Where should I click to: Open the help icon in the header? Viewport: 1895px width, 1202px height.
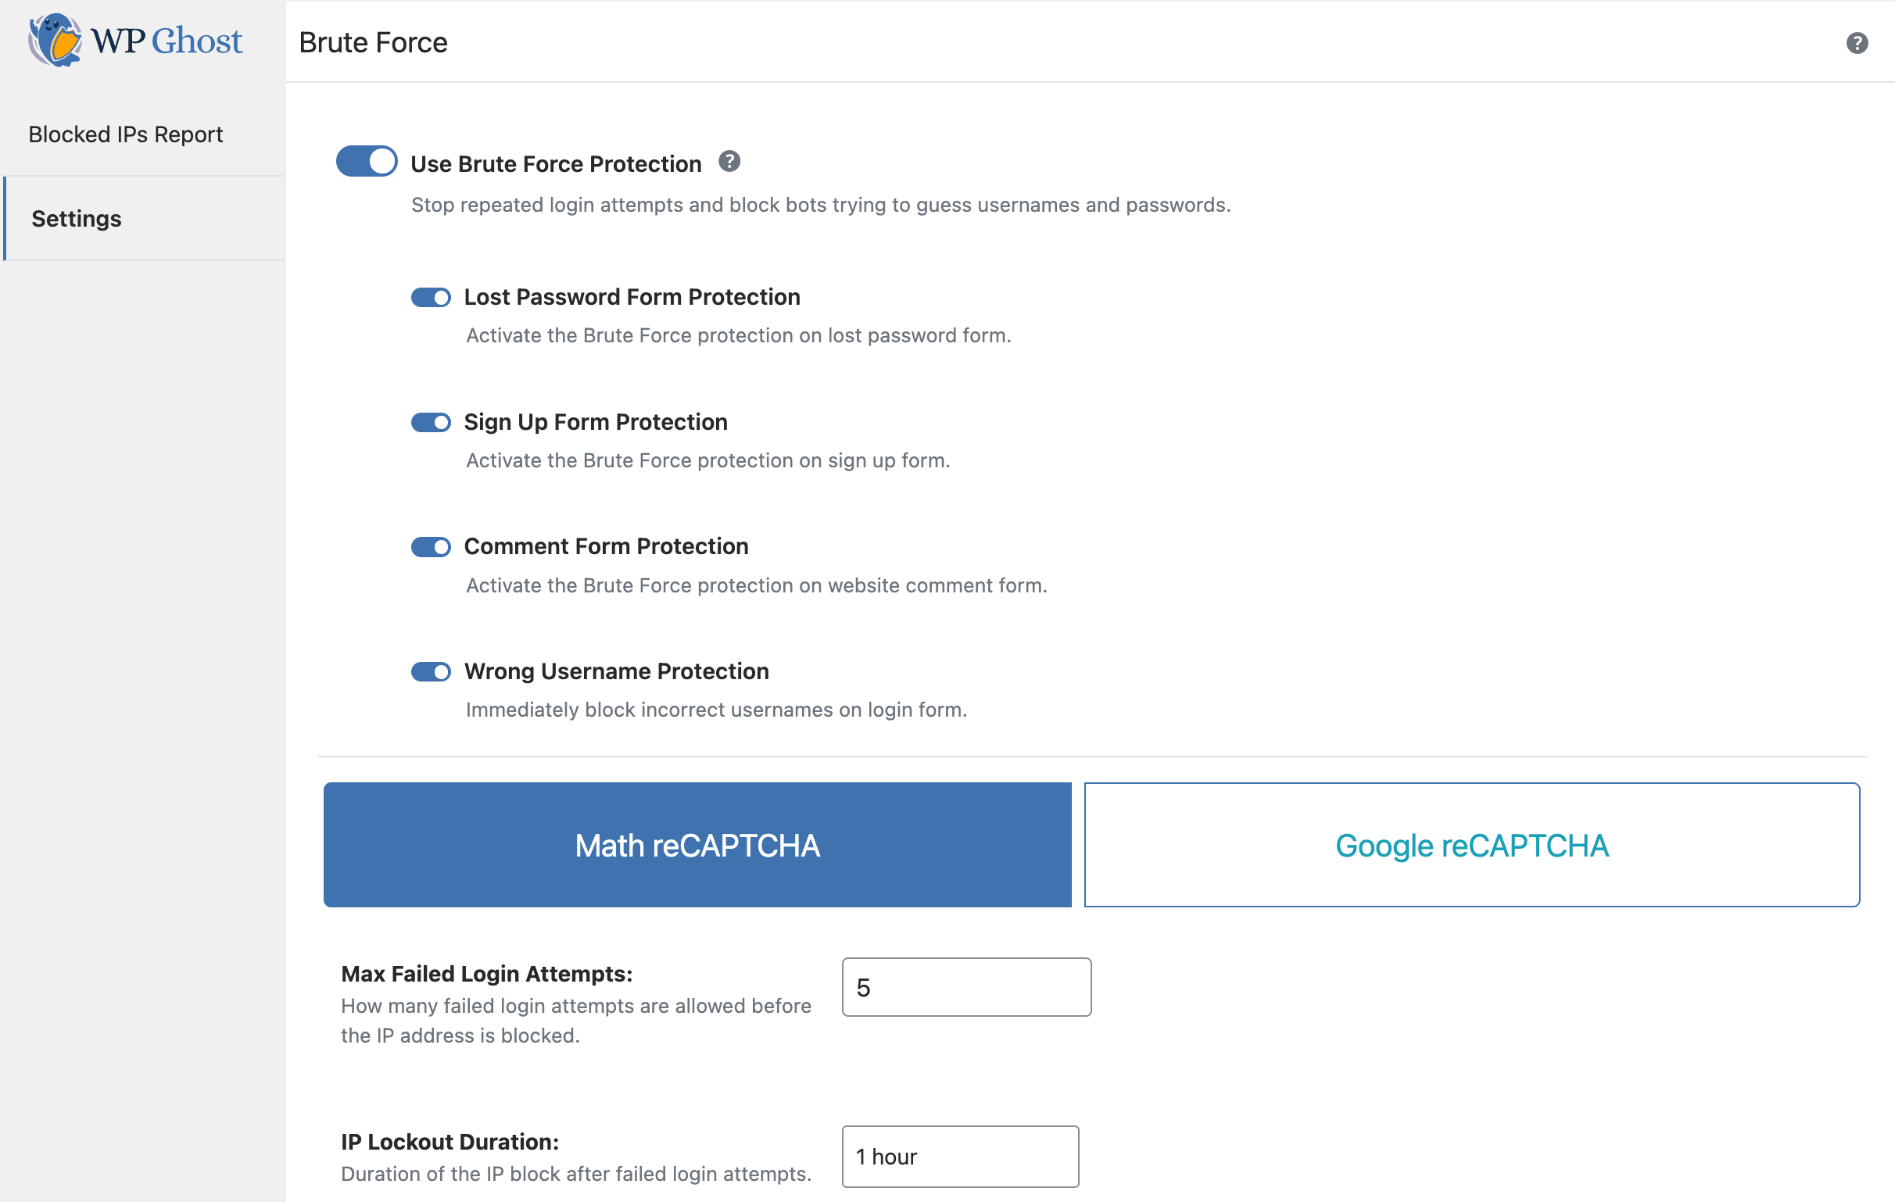[1857, 42]
